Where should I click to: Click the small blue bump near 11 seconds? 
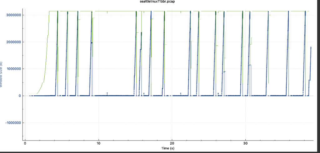(x=107, y=93)
